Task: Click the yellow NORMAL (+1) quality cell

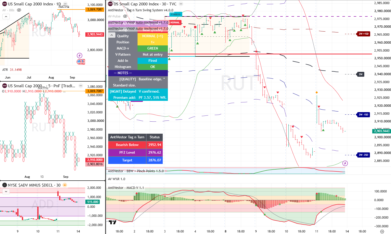Action: [x=153, y=36]
